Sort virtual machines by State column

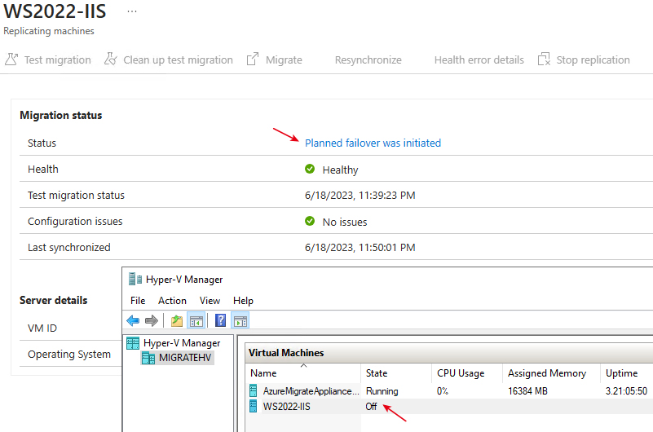click(x=396, y=372)
